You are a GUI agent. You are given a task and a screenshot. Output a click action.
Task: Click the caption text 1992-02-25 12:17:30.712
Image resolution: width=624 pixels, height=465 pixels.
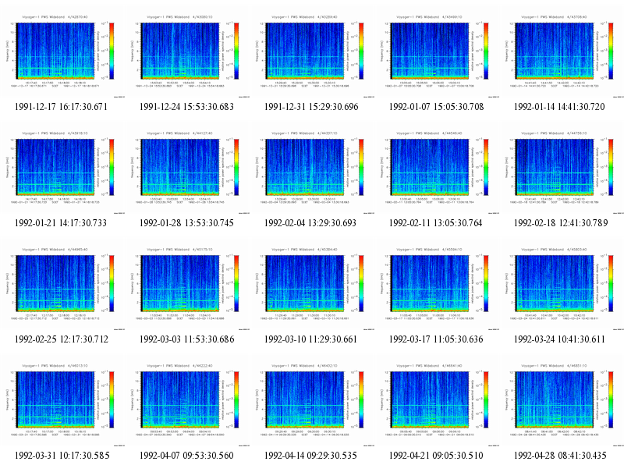(x=62, y=339)
